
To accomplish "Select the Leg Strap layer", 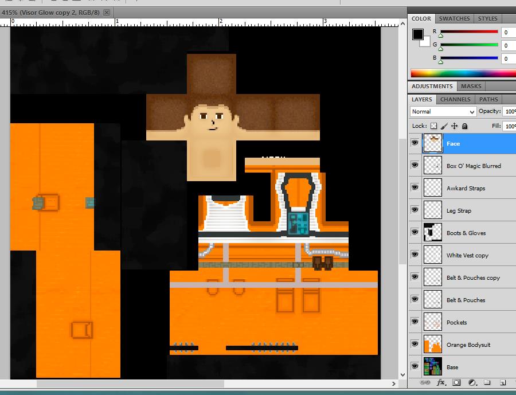I will 459,210.
